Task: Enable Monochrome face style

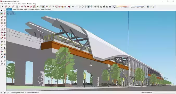Action: coord(91,6)
